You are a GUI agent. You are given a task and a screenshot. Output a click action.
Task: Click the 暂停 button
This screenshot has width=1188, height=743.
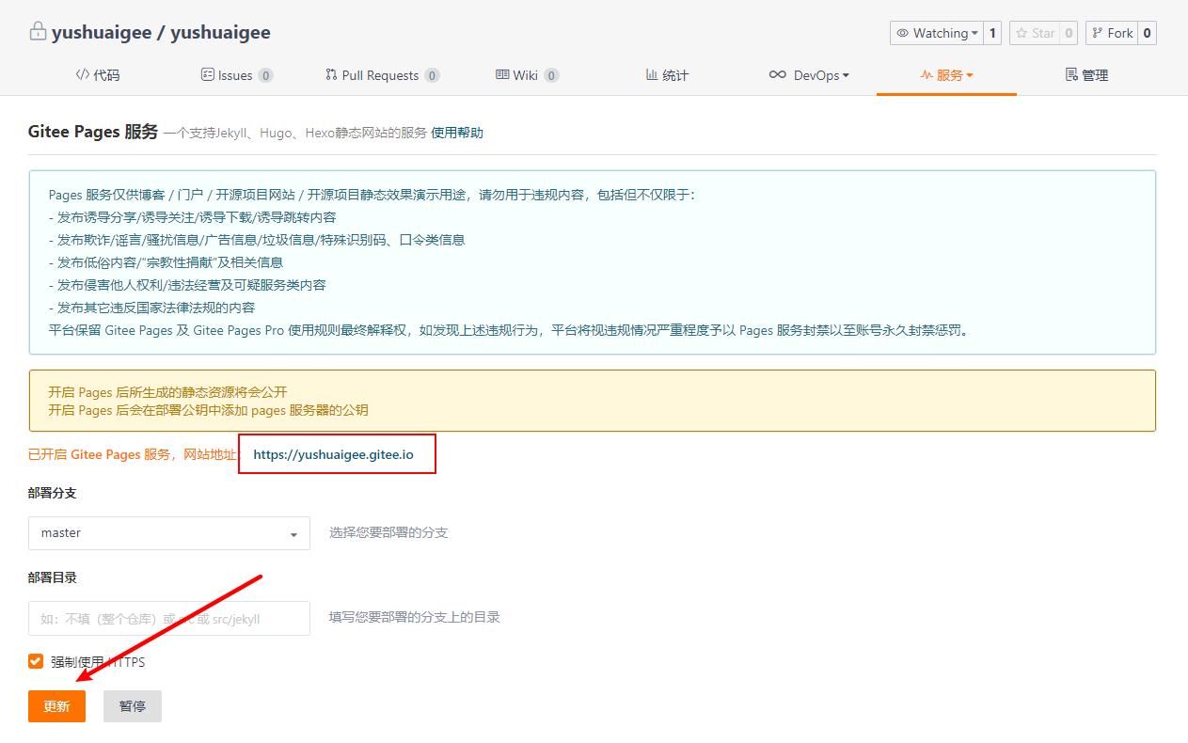[133, 706]
